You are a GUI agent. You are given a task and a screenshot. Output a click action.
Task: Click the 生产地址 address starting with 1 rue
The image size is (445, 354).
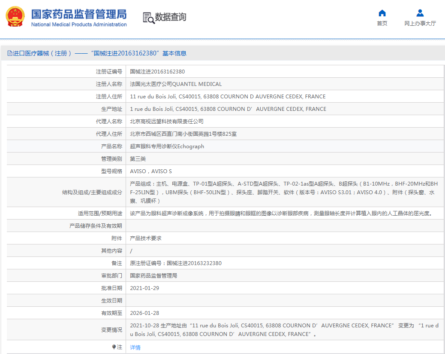point(228,109)
